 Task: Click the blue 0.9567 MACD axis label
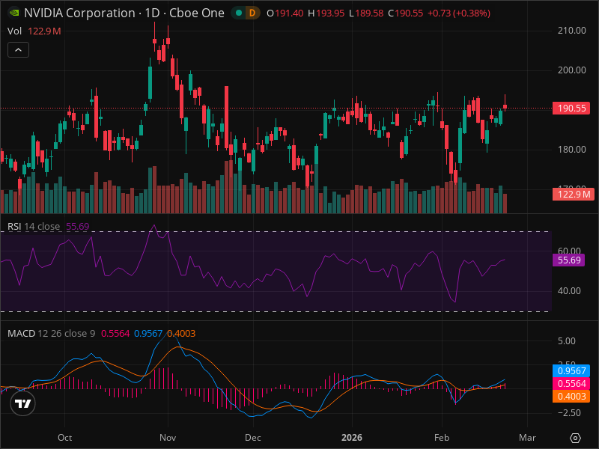coord(571,370)
